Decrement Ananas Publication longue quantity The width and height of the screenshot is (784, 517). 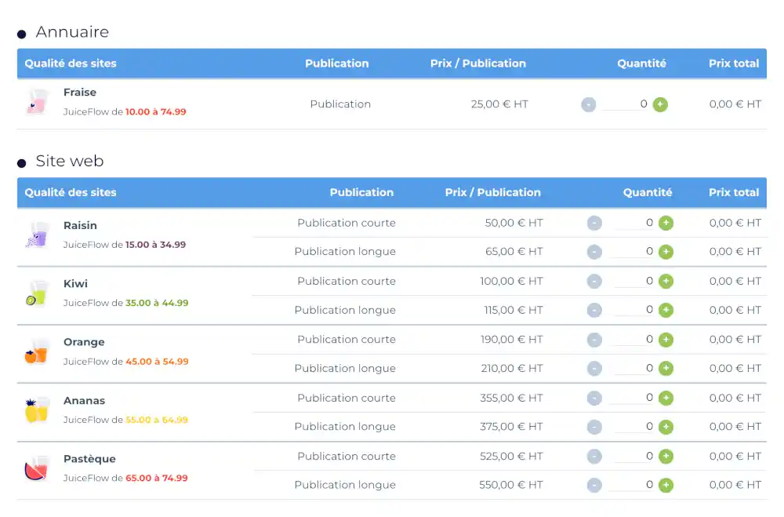click(594, 427)
